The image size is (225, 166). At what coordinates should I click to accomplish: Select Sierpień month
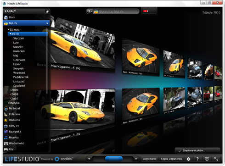coord(18,68)
